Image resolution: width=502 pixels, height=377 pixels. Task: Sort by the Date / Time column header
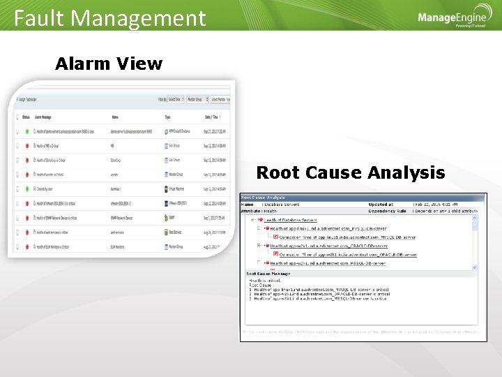213,117
